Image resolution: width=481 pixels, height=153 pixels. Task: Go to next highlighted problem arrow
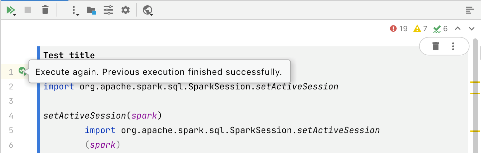[471, 29]
